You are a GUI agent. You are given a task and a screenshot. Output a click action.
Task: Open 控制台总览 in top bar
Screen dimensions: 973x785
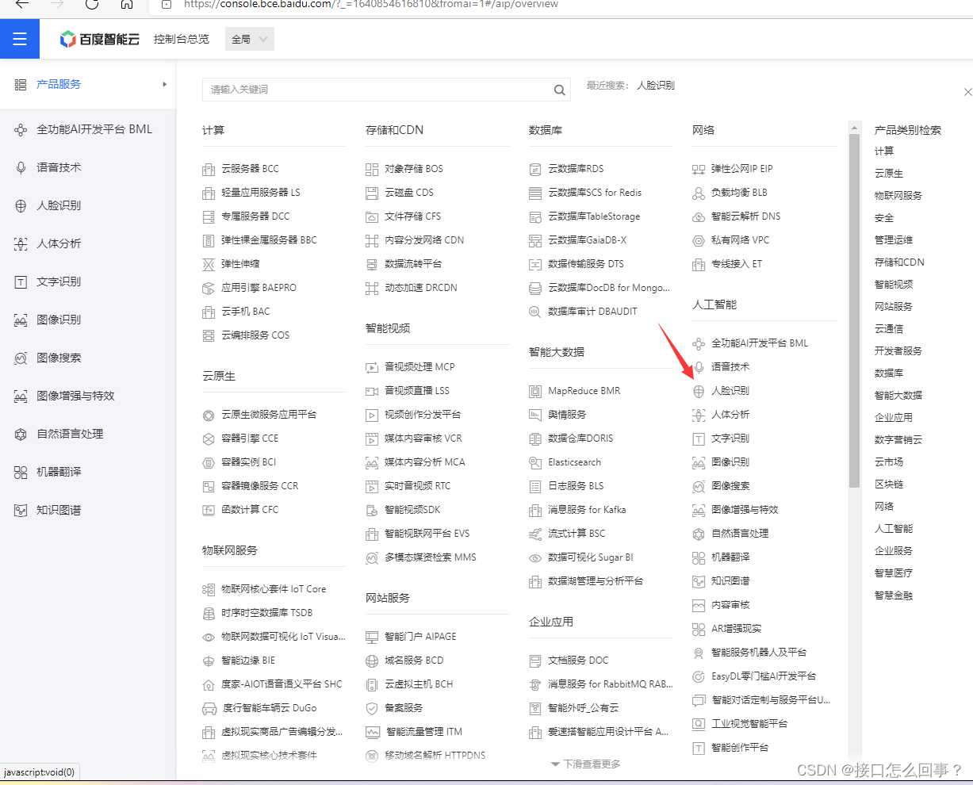182,39
